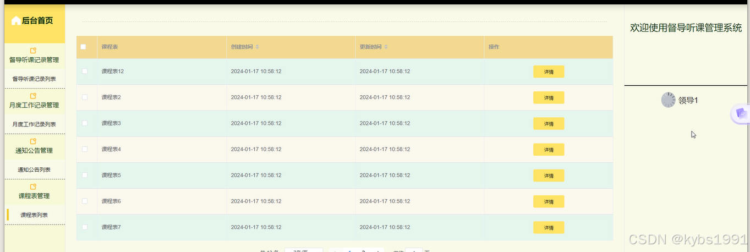Click the 欢迎使用督导听课管理系统 title
The height and width of the screenshot is (252, 750).
[x=686, y=28]
